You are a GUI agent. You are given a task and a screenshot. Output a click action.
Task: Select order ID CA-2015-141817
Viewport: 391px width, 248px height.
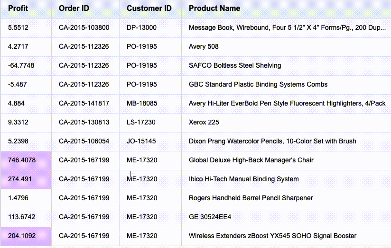[x=84, y=103]
